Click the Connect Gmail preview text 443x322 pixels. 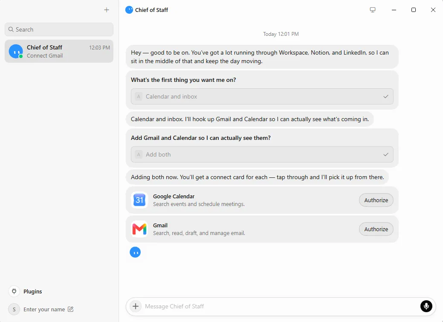[x=45, y=56]
